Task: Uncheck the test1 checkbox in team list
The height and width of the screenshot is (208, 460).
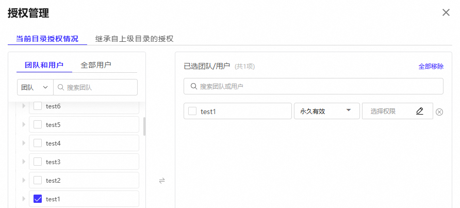Action: (38, 199)
